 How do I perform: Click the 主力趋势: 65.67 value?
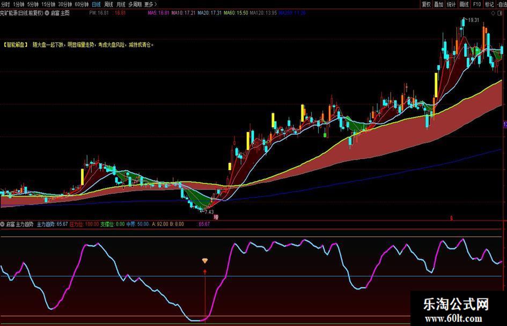coord(53,224)
